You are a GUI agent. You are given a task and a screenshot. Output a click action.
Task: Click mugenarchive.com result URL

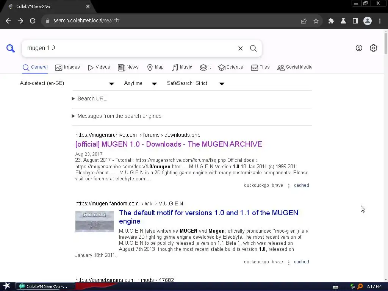click(138, 135)
